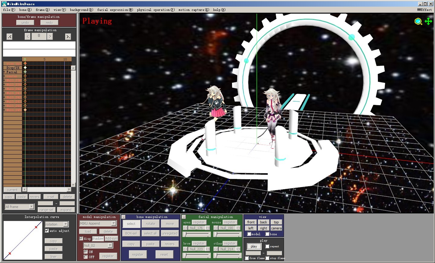This screenshot has height=263, width=435.
Task: Click the eyes morph slider
Action: pos(197,234)
